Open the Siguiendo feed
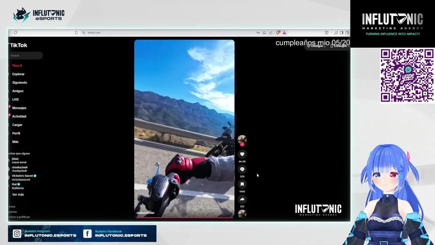Screen dimensions: 435x245 20,82
